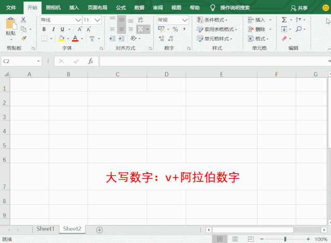Decrease decimal places

[170, 39]
